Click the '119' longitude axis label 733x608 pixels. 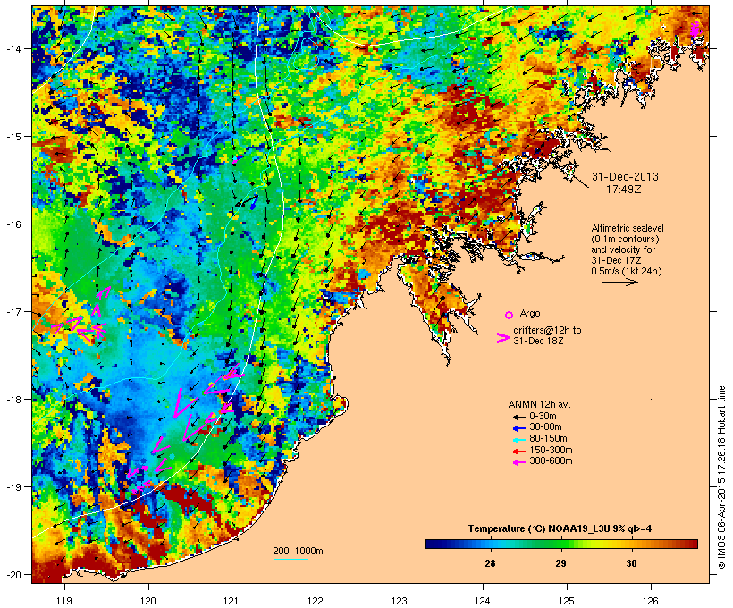(x=64, y=601)
